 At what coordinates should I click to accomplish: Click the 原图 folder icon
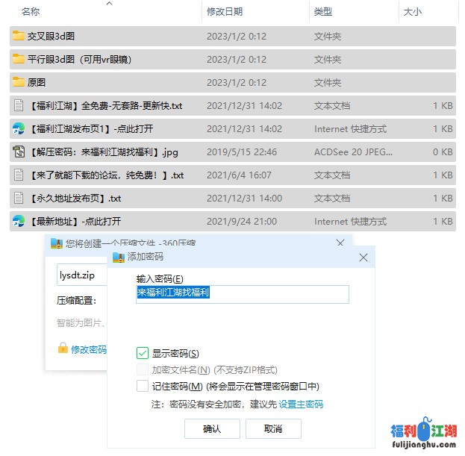19,82
